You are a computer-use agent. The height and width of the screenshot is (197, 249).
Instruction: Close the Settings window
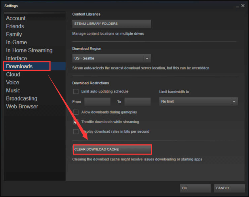click(x=243, y=6)
